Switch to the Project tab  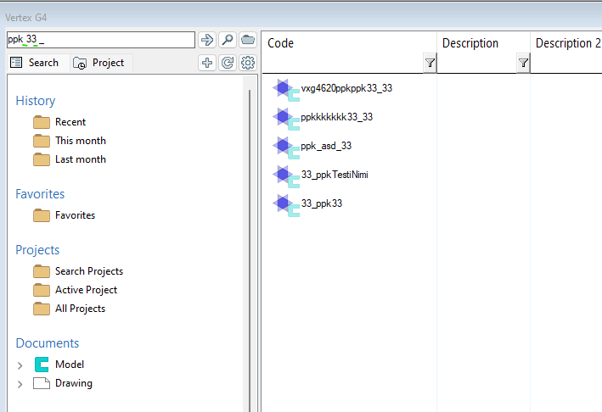(x=98, y=63)
